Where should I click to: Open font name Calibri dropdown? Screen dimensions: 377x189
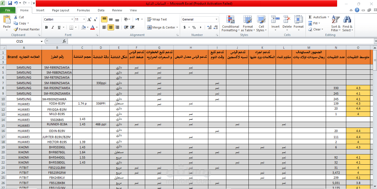click(72, 19)
